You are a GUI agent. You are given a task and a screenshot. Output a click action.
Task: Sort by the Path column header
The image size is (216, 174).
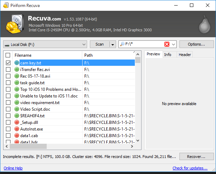coord(109,55)
